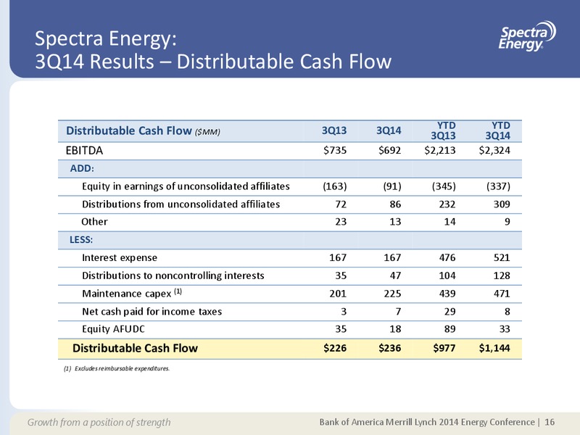Screen dimensions: 580x435
Task: Select the '23' cell in Other row
Action: point(341,222)
